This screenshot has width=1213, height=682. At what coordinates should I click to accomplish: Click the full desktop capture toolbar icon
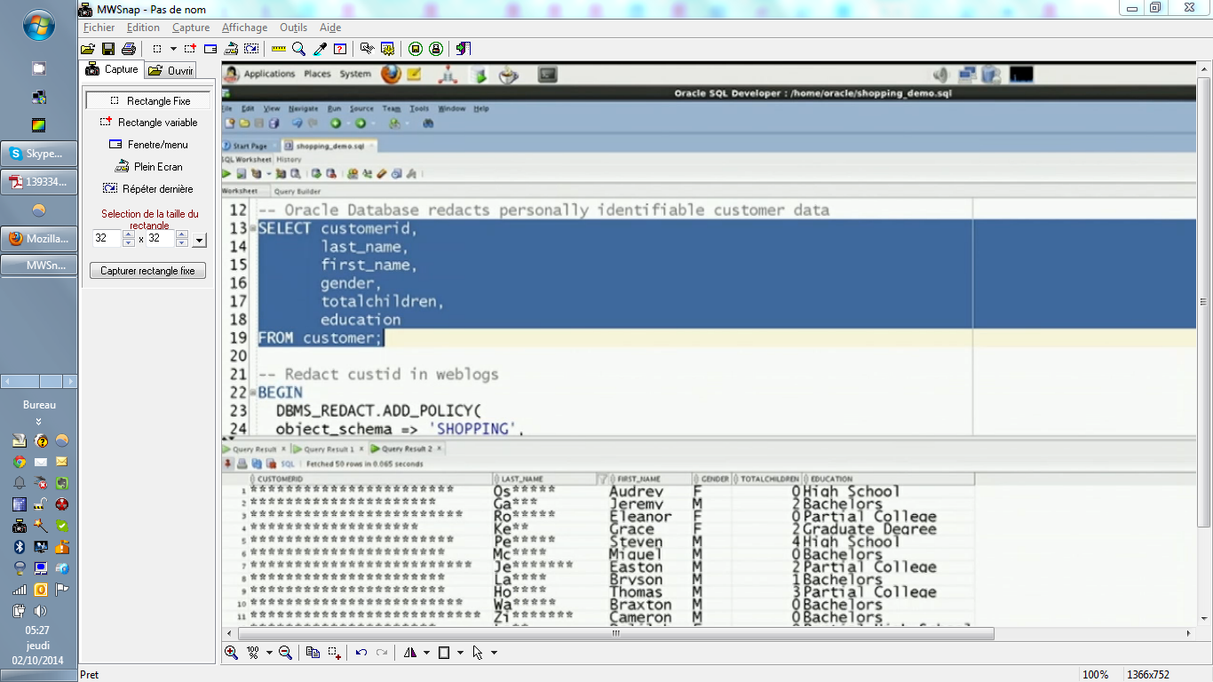click(231, 49)
